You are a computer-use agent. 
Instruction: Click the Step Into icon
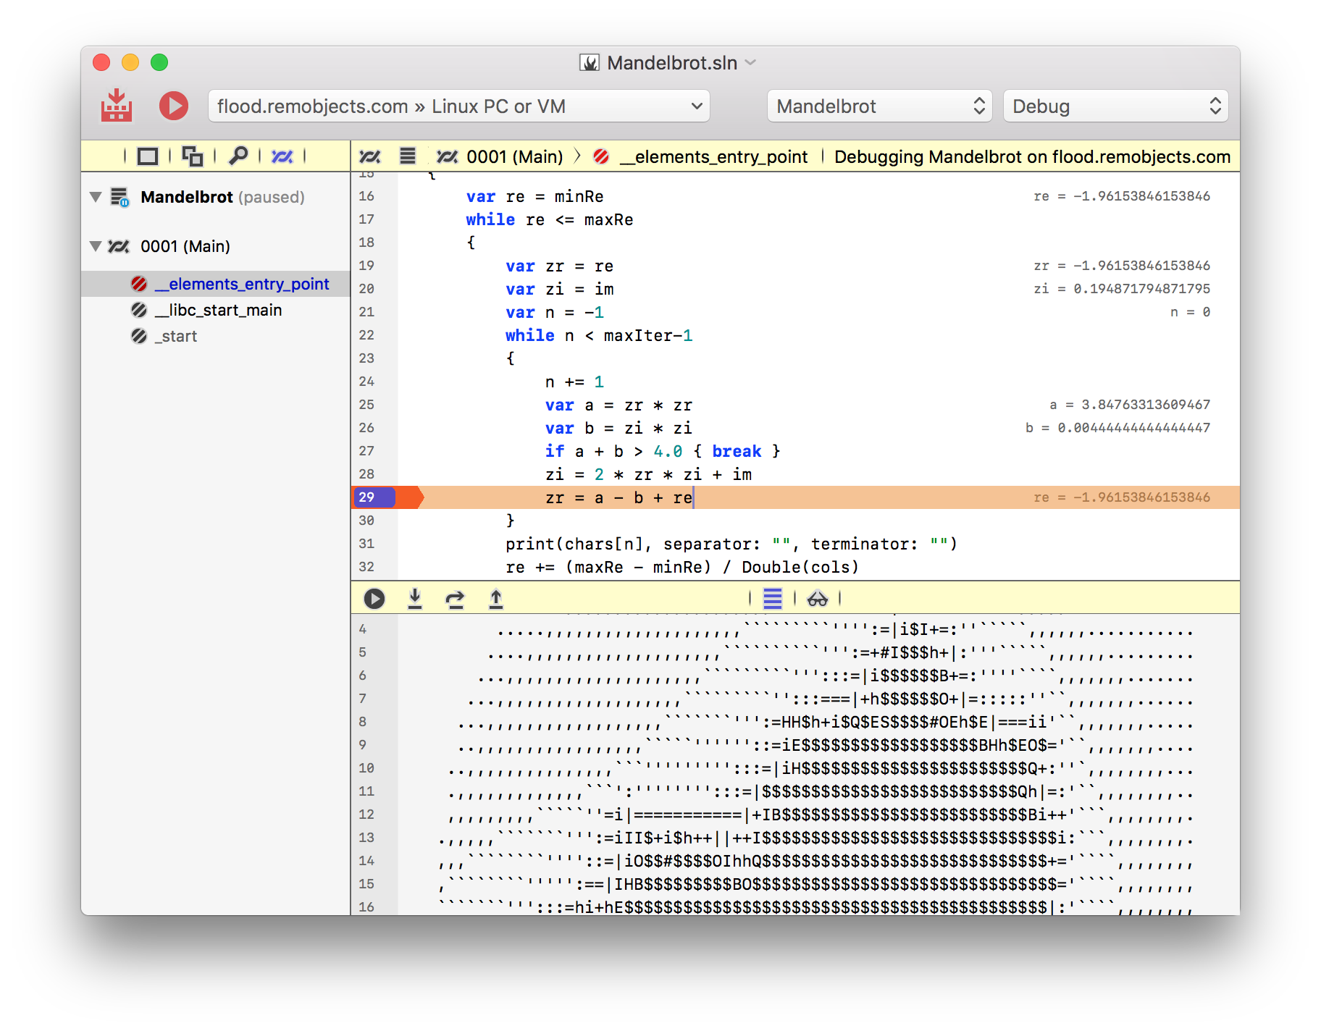[415, 599]
